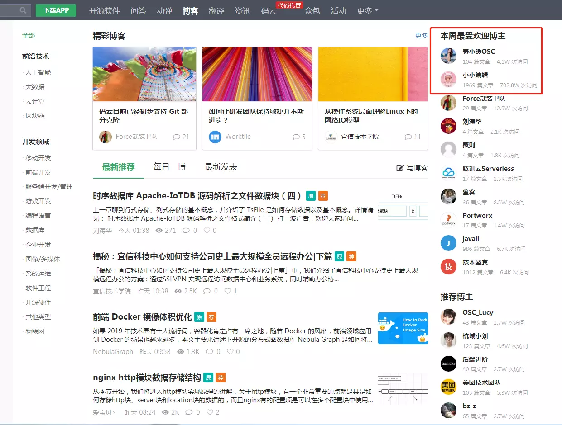Open 揭秘：宜信科技中心 article
Image resolution: width=562 pixels, height=425 pixels.
click(212, 256)
